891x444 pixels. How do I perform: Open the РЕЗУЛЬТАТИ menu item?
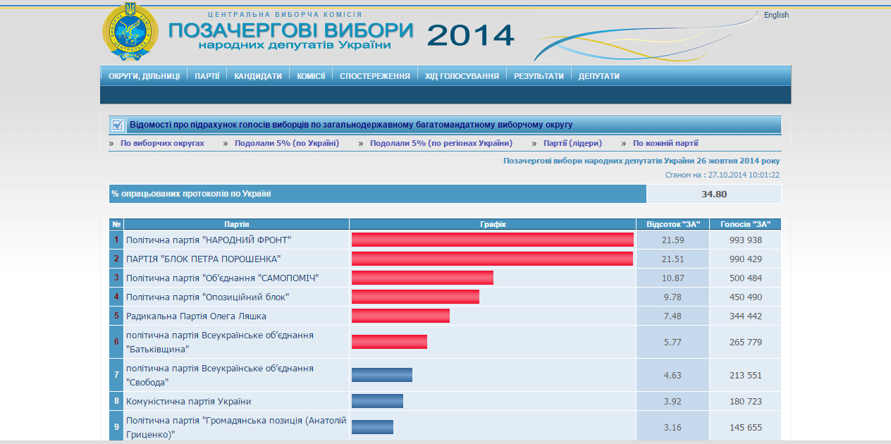coord(539,76)
